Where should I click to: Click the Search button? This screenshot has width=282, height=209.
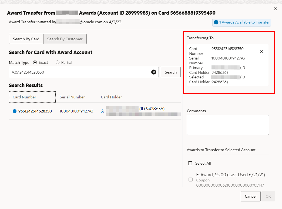[x=171, y=72]
